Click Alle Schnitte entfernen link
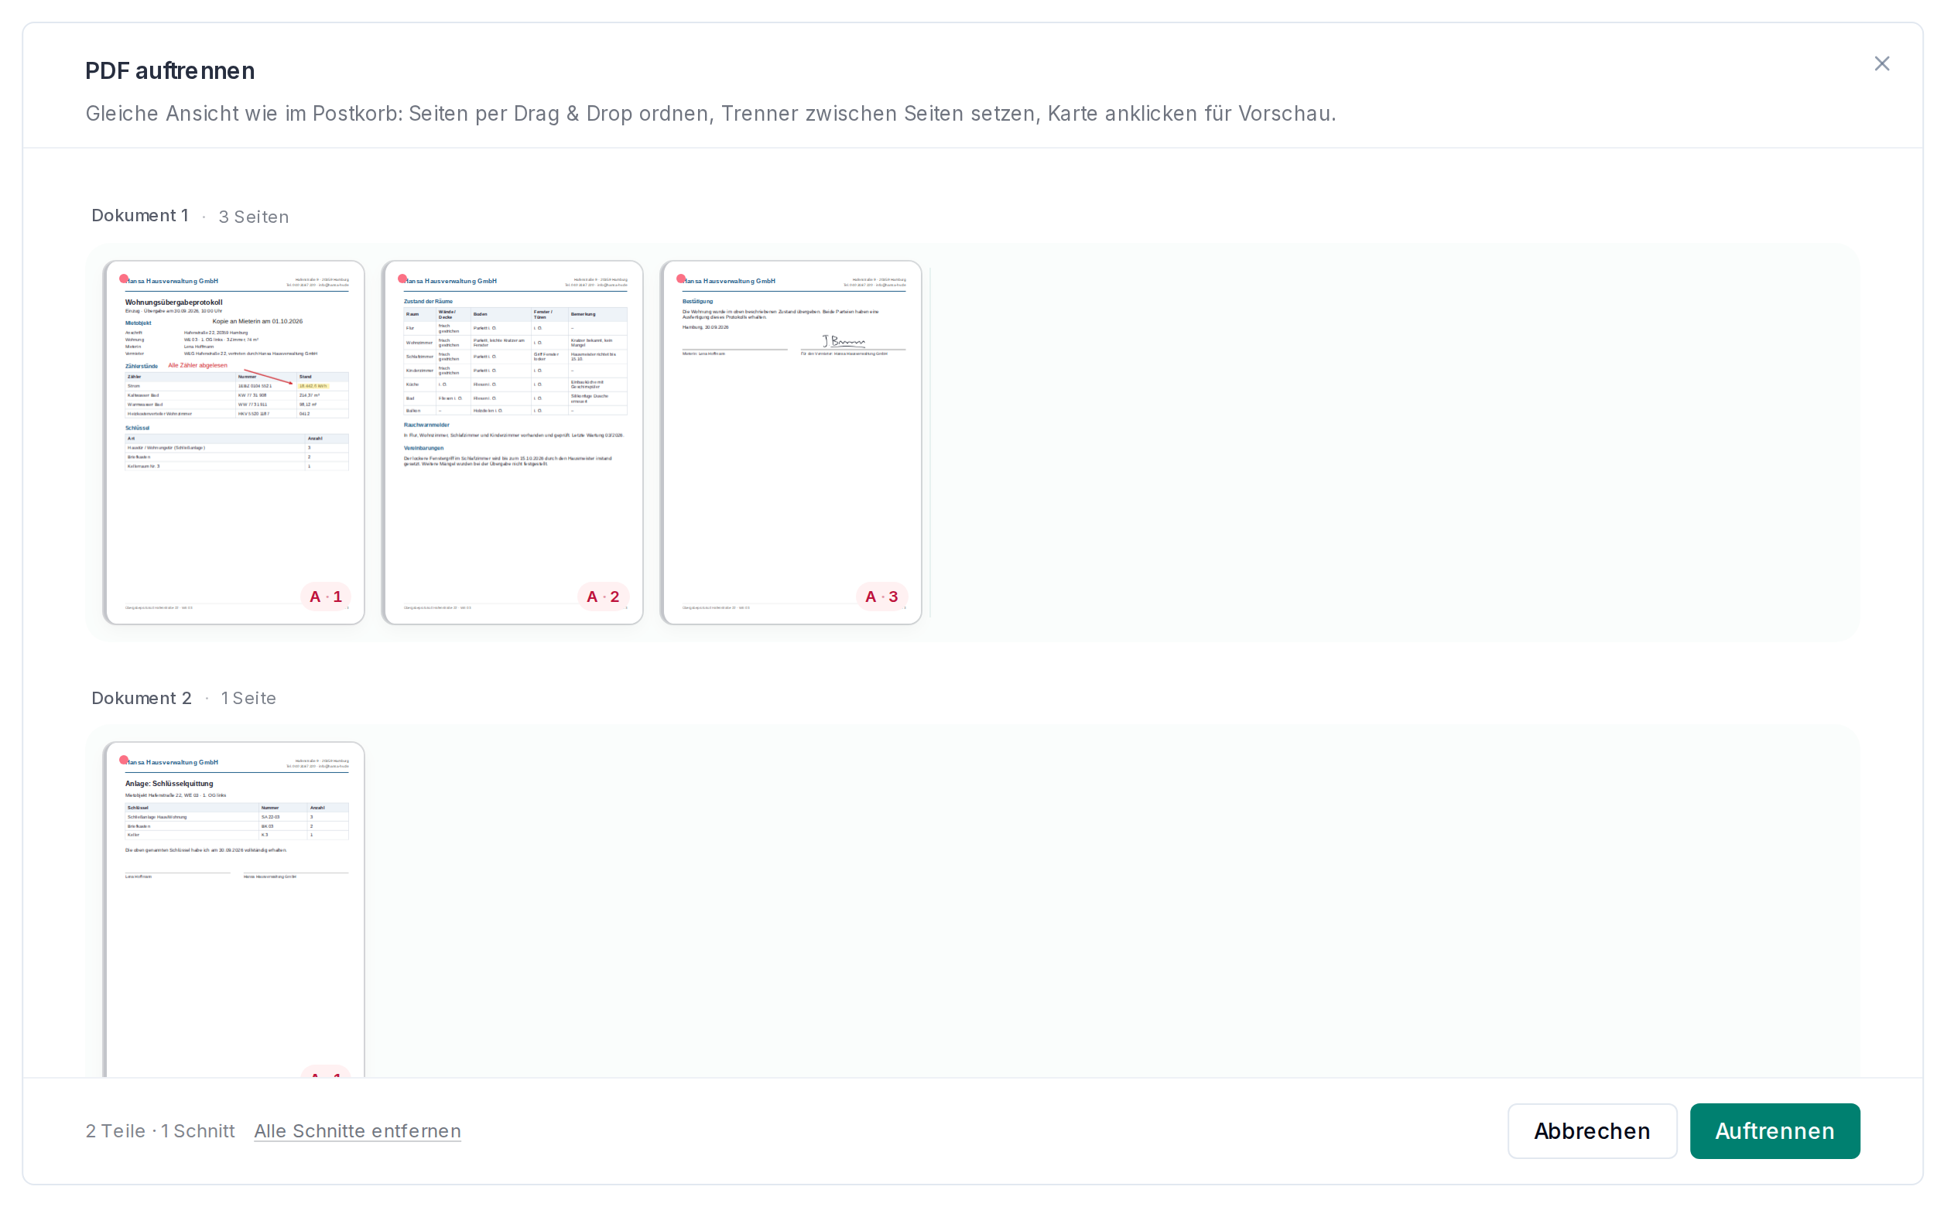 357,1131
